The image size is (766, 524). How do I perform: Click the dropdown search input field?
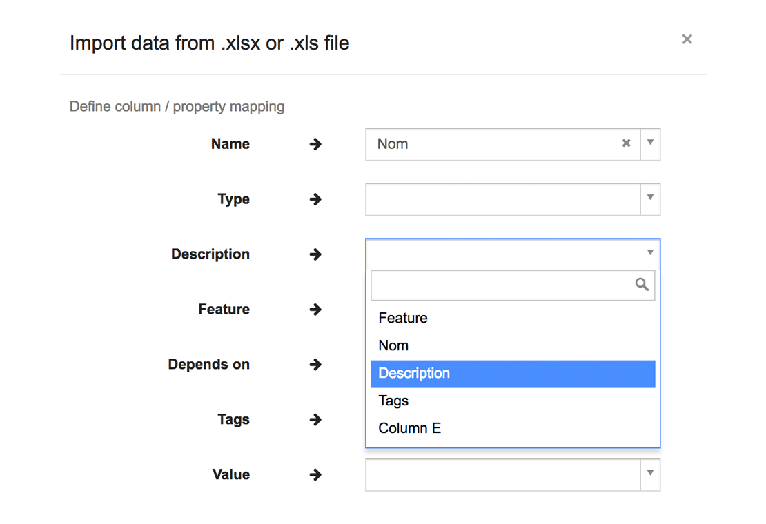point(513,285)
